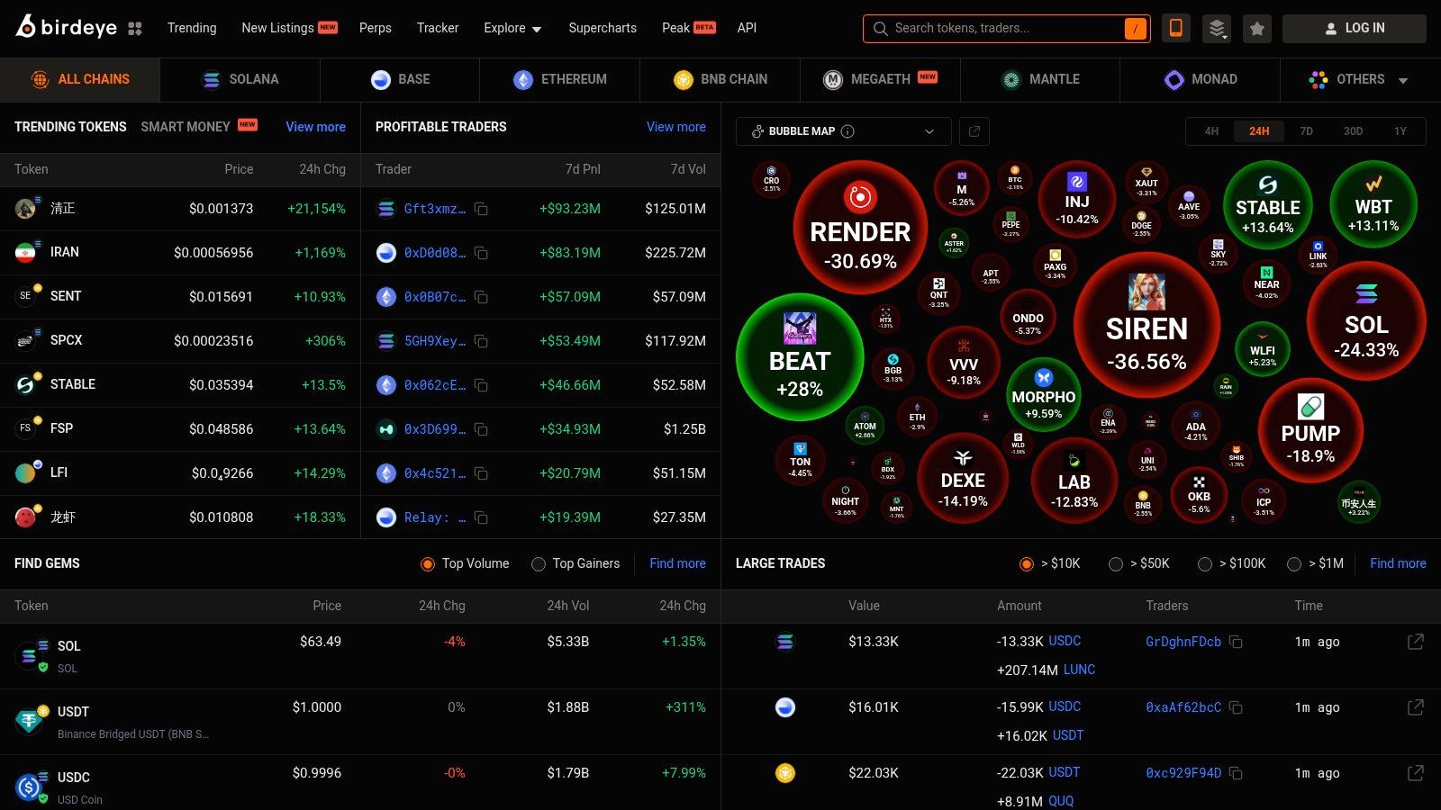Copy trader address 0x4c521
This screenshot has width=1441, height=810.
point(481,473)
